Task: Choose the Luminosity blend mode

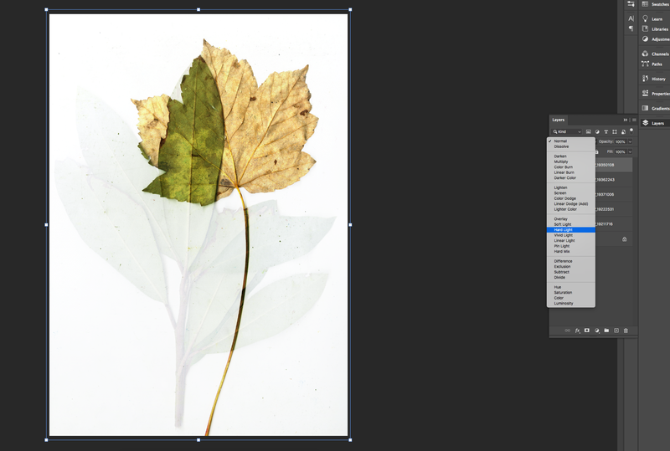Action: coord(571,303)
